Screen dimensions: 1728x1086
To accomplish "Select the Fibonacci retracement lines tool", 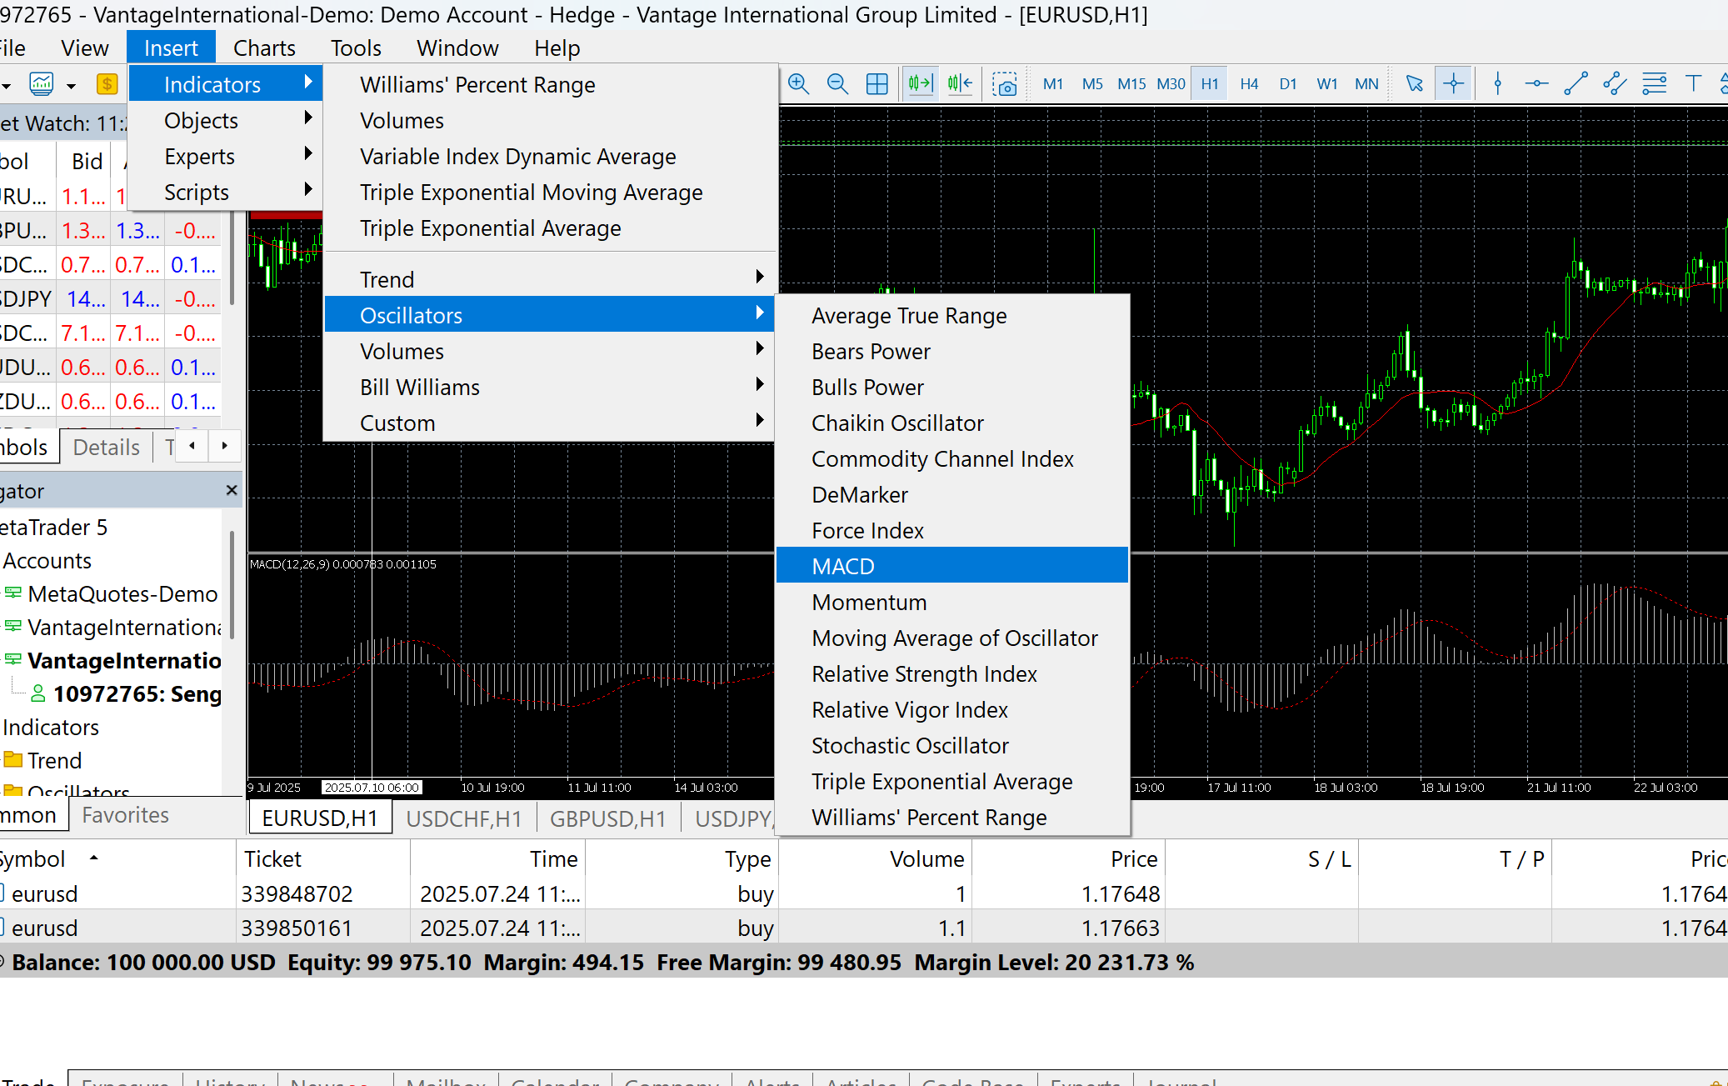I will (x=1654, y=84).
